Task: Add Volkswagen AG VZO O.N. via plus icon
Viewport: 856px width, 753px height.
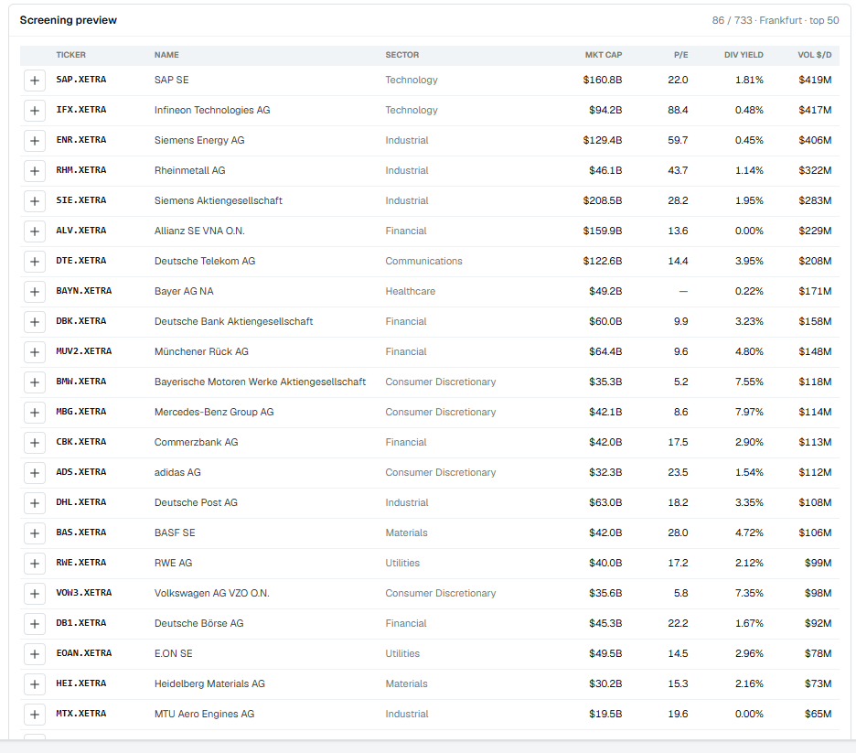Action: (35, 594)
